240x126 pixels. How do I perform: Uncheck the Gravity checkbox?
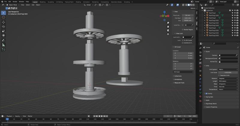206,93
